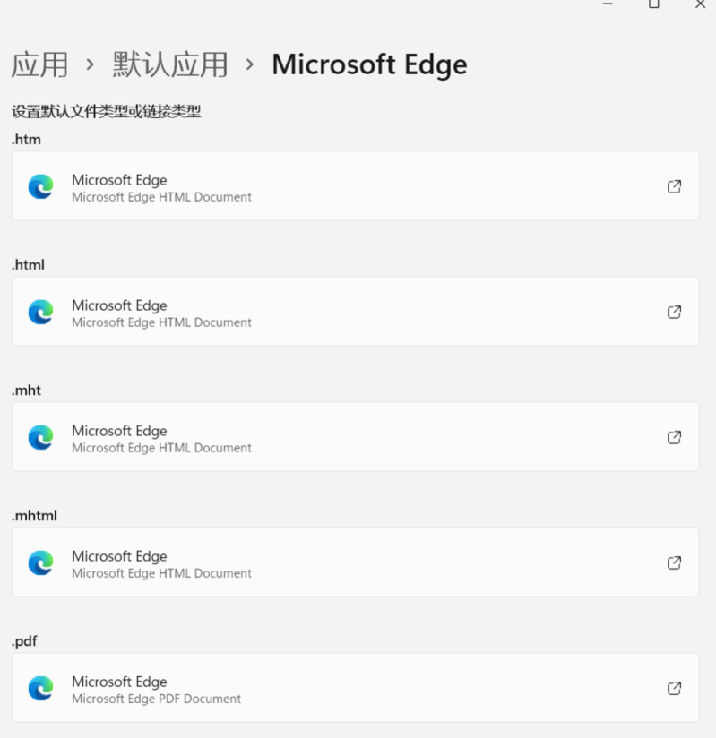Navigate to 默认应用 breadcrumb
Image resolution: width=716 pixels, height=738 pixels.
pos(169,64)
